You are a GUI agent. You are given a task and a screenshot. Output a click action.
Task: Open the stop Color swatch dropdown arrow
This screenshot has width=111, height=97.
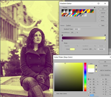(x=76, y=49)
